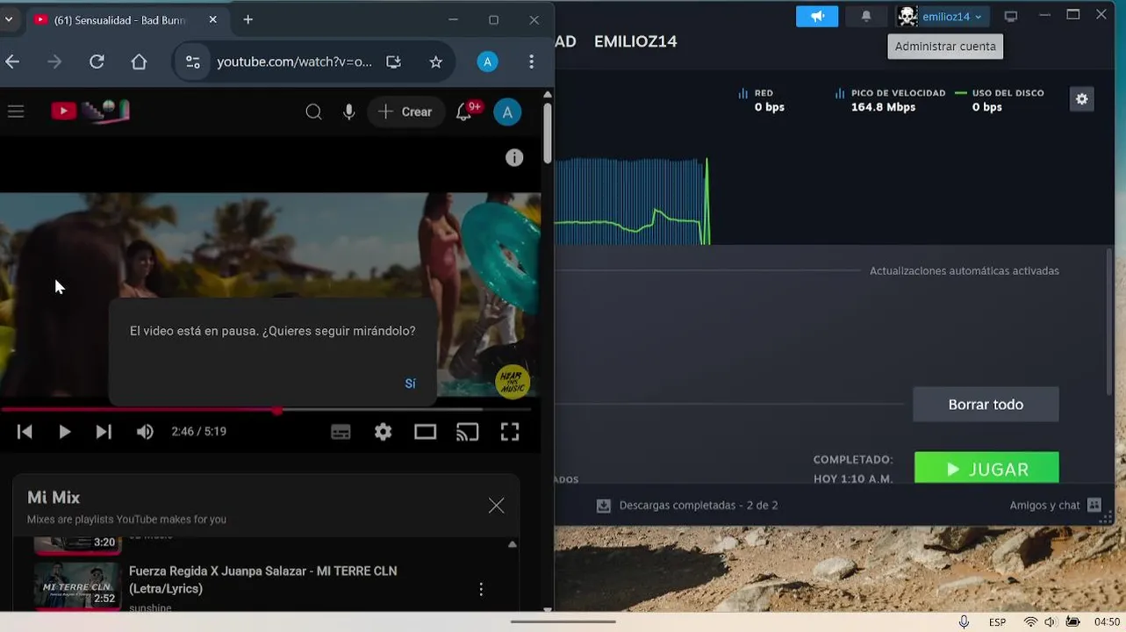This screenshot has height=632, width=1126.
Task: Toggle subtitles in the video player
Action: tap(341, 431)
